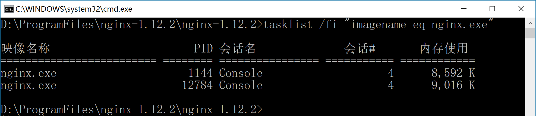Click the vertical scrollbar thumb
Viewport: 536px width, 116px height.
pos(530,33)
